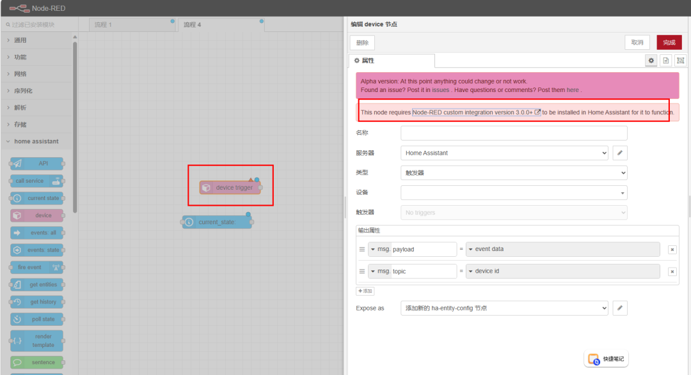Grab the msg.topic row reorder handle
The height and width of the screenshot is (375, 691).
tap(361, 271)
